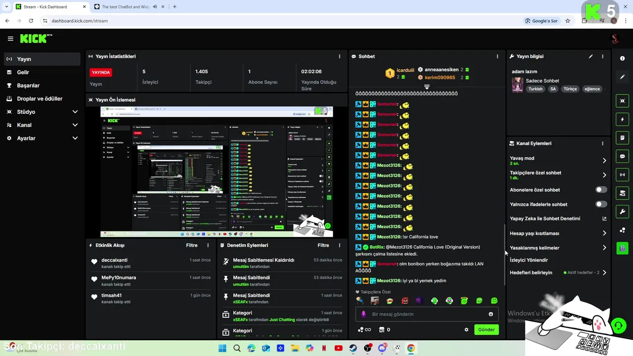Open the info icon in the right sidebar
This screenshot has height=356, width=633.
tap(622, 58)
